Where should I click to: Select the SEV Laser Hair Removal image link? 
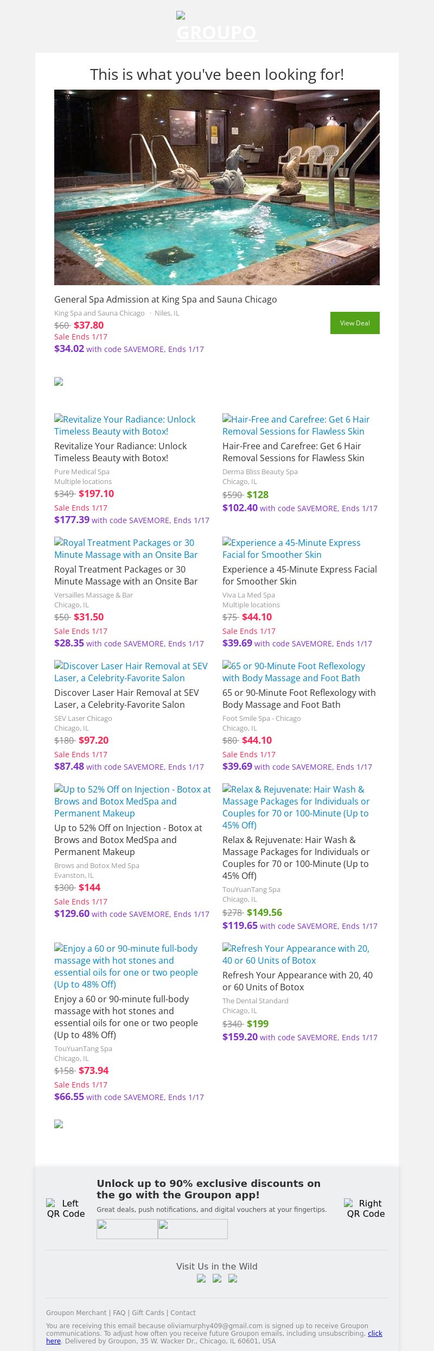pos(131,672)
